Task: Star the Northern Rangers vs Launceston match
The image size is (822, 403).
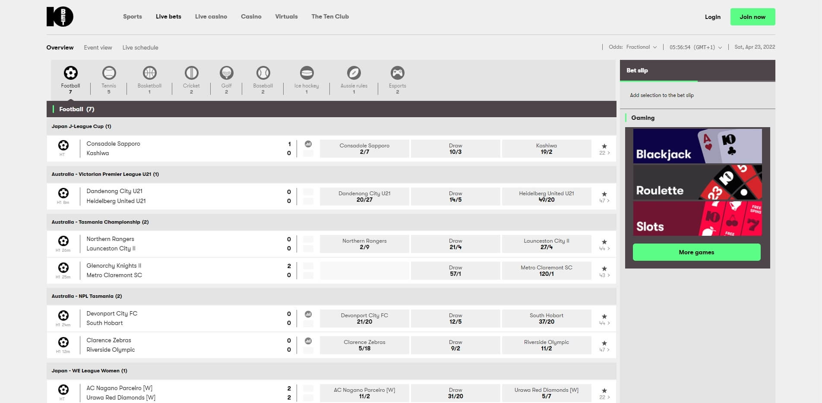Action: 604,241
